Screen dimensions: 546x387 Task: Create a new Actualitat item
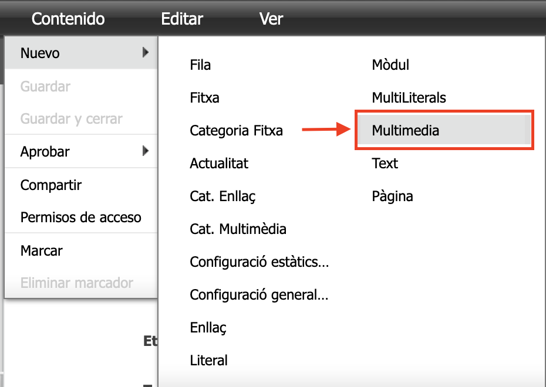(219, 164)
